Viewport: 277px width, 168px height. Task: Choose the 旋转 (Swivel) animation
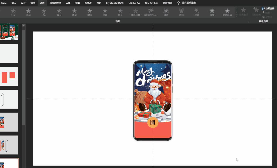point(182,12)
